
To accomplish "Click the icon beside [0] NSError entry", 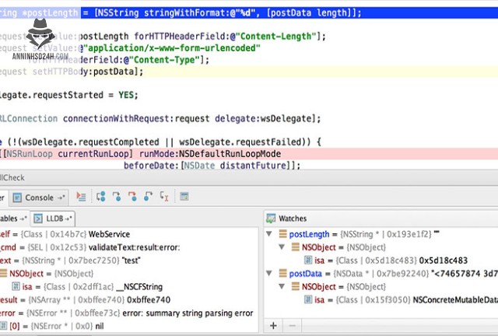I will click(3, 326).
